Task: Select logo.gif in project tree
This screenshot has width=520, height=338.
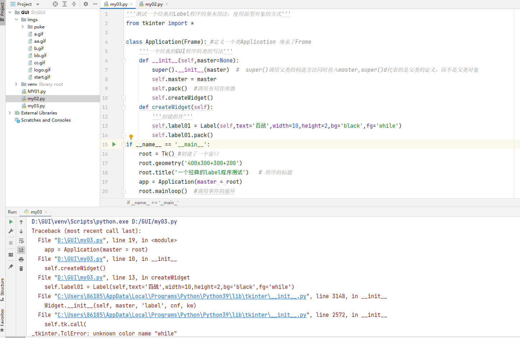Action: coord(42,70)
